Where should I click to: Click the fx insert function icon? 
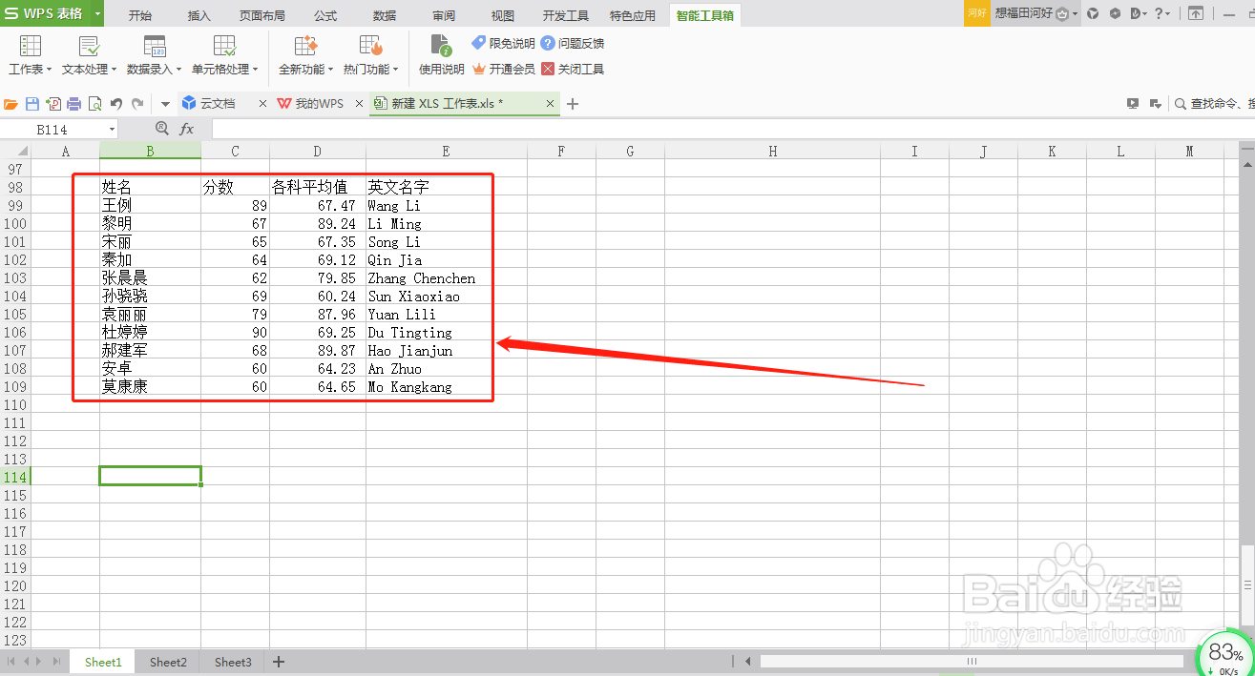[x=187, y=129]
